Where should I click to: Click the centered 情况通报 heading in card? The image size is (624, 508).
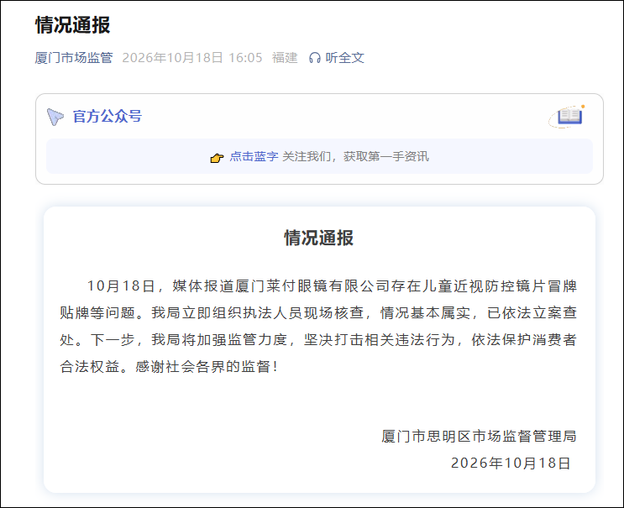click(x=319, y=238)
